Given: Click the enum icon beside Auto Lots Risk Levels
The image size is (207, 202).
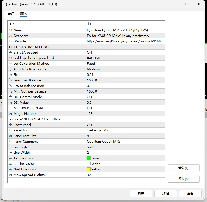Looking at the screenshot, I should coord(10,69).
